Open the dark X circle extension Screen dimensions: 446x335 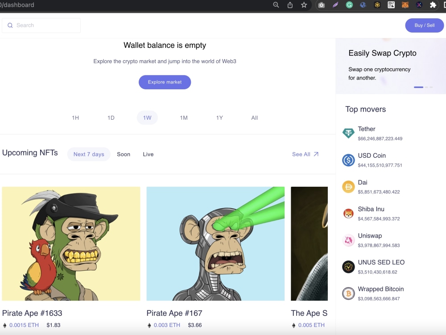(419, 5)
